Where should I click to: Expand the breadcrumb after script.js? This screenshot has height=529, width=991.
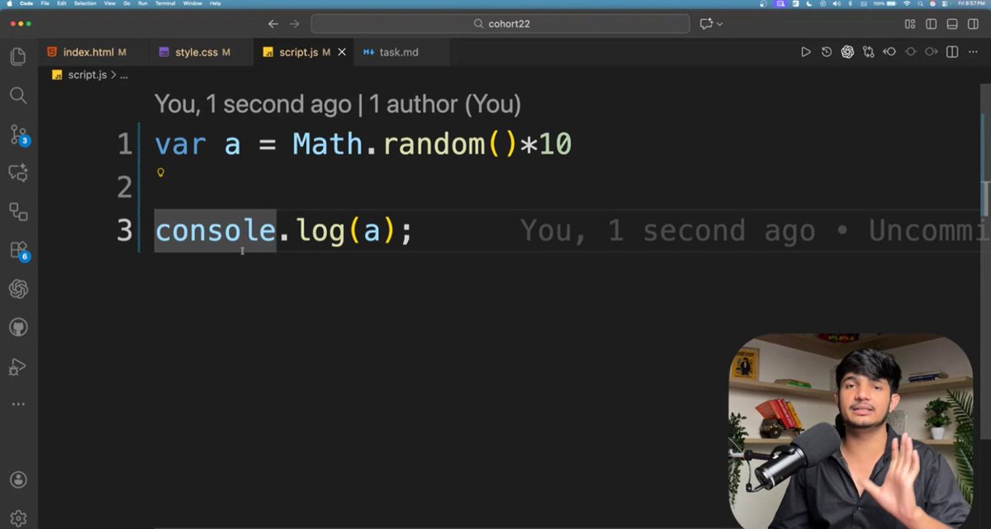pos(124,74)
